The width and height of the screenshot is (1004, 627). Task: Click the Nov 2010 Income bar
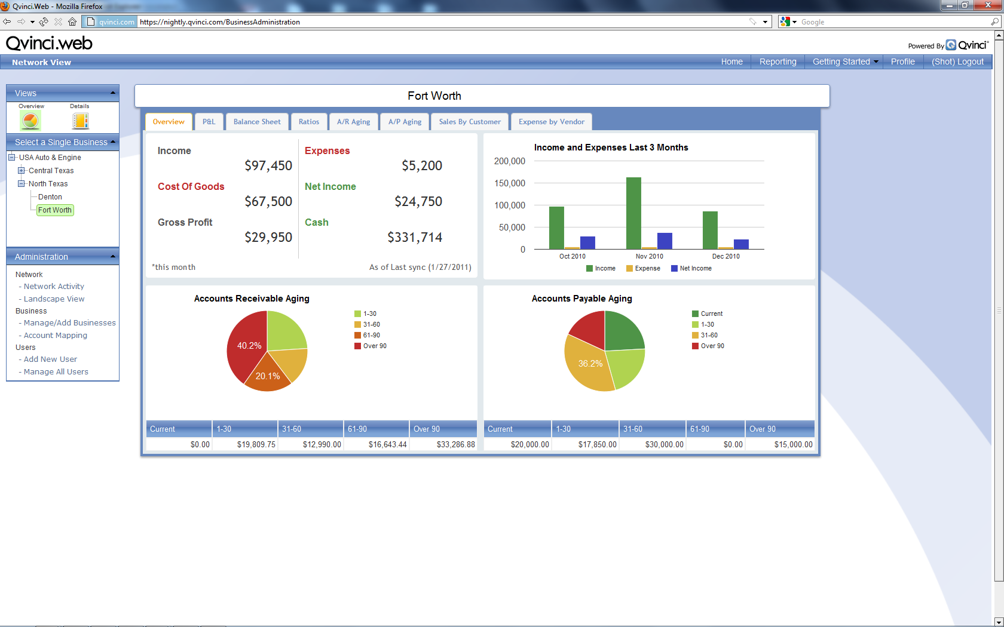point(633,213)
